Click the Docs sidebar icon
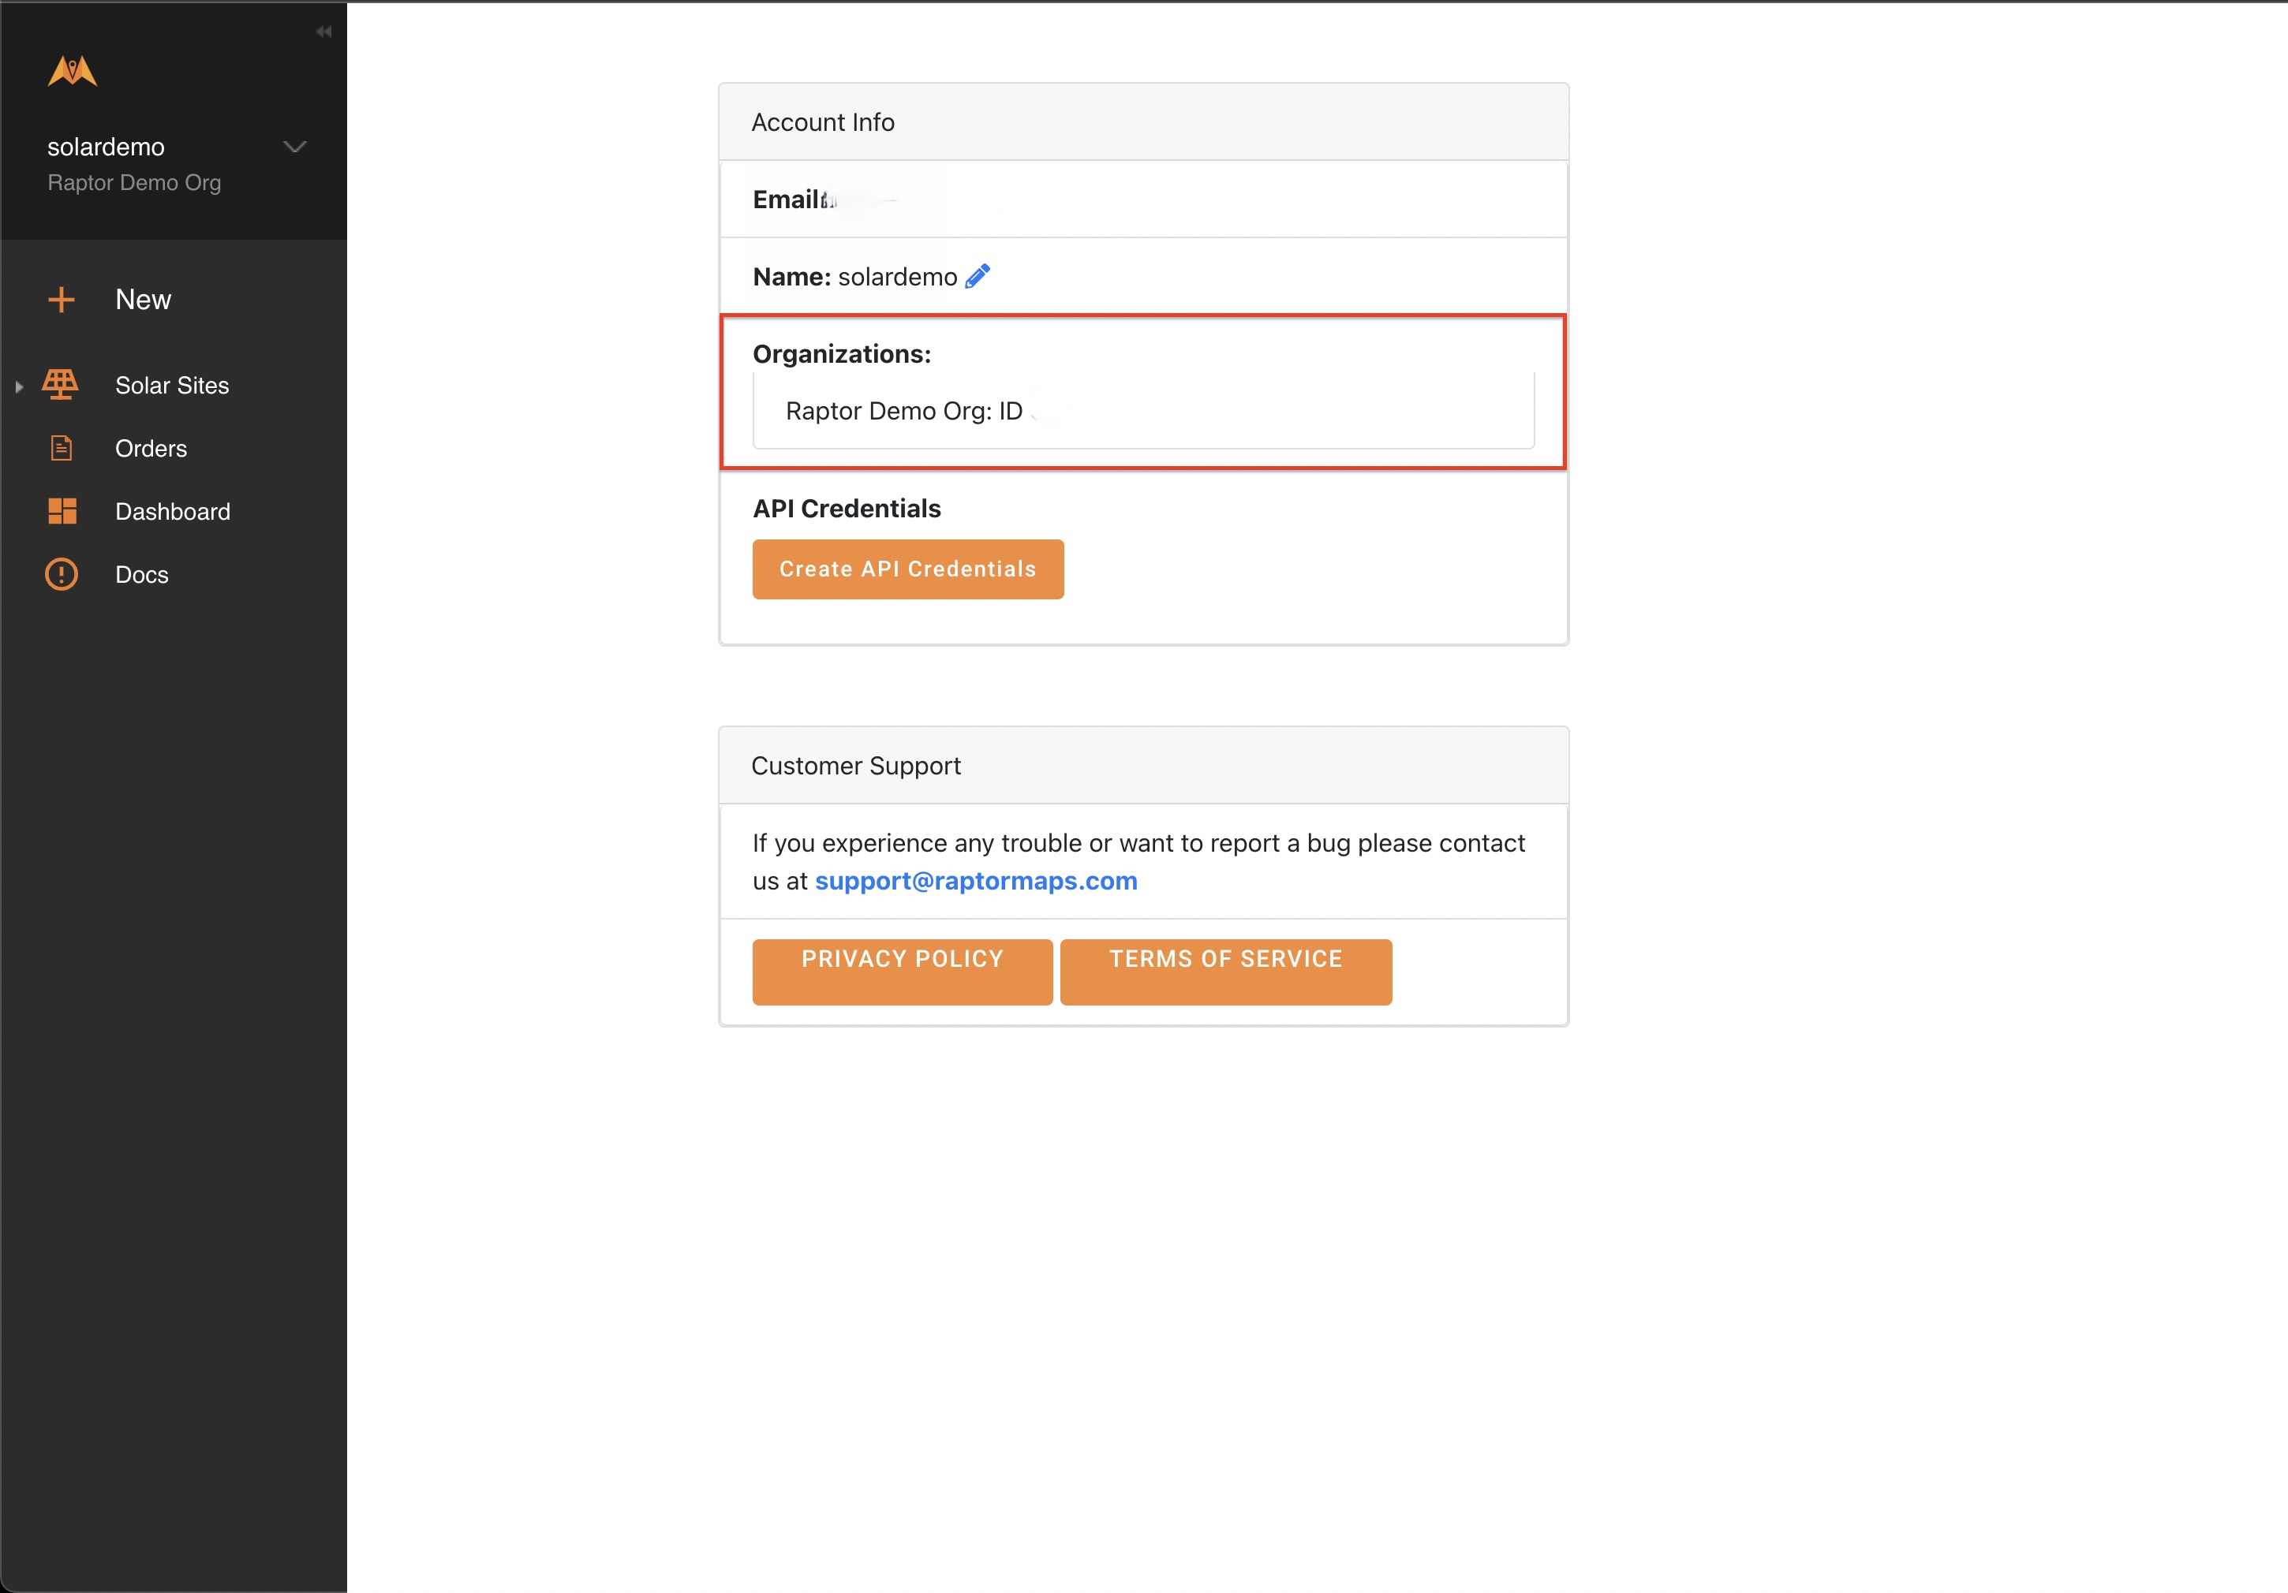2288x1593 pixels. click(62, 575)
